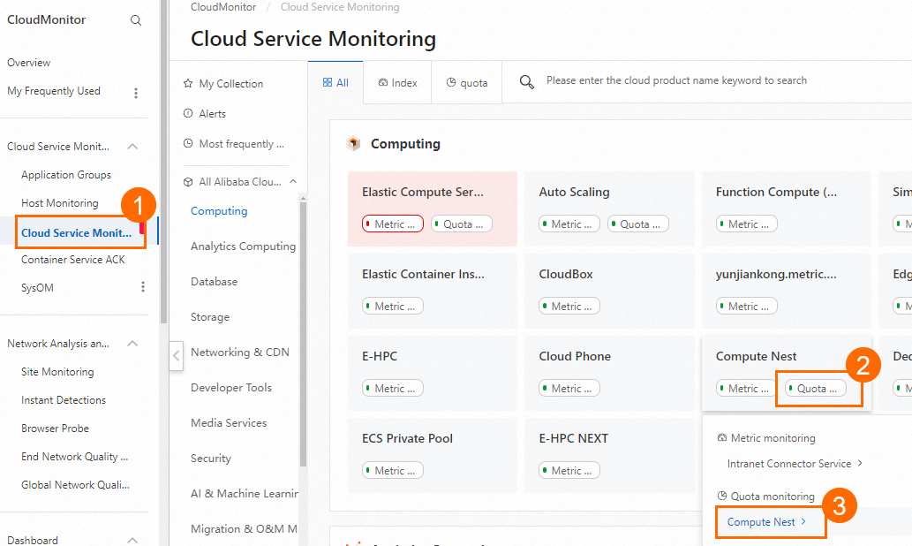Expand the Compute Nest quota submenu arrow
912x546 pixels.
point(803,521)
